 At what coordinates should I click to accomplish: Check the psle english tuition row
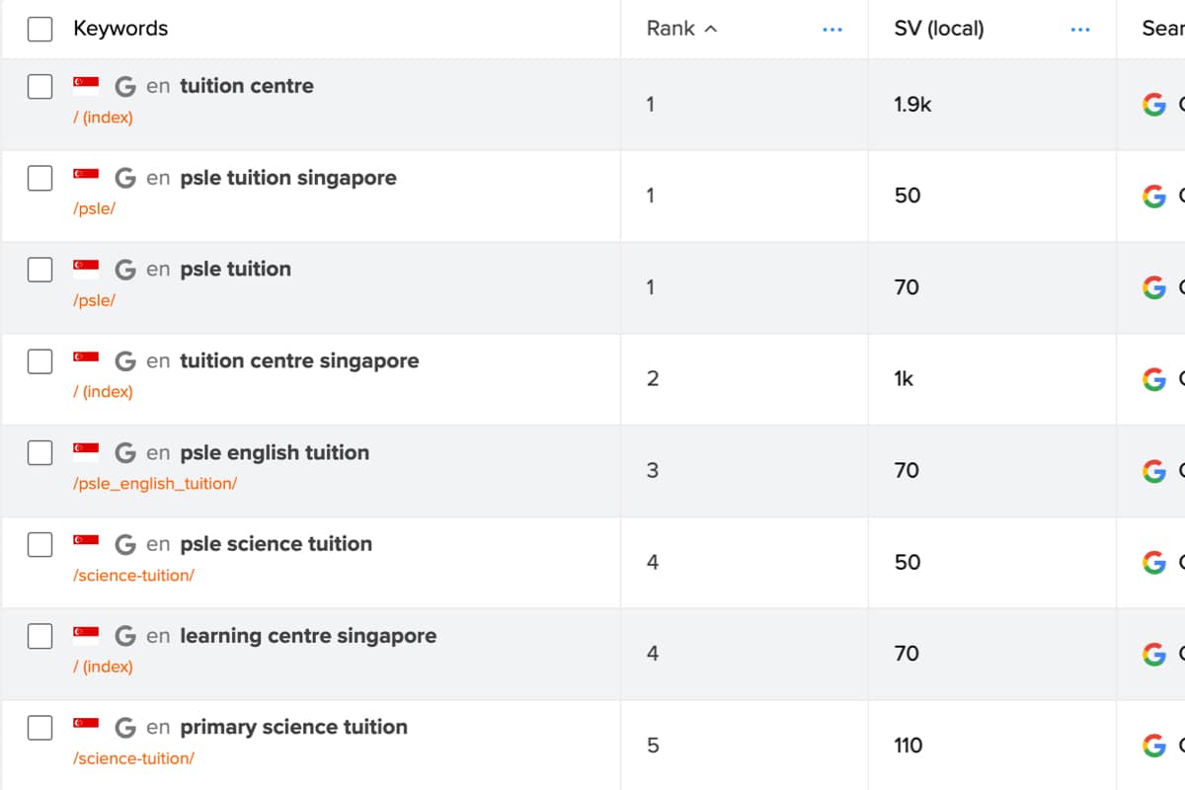point(39,452)
